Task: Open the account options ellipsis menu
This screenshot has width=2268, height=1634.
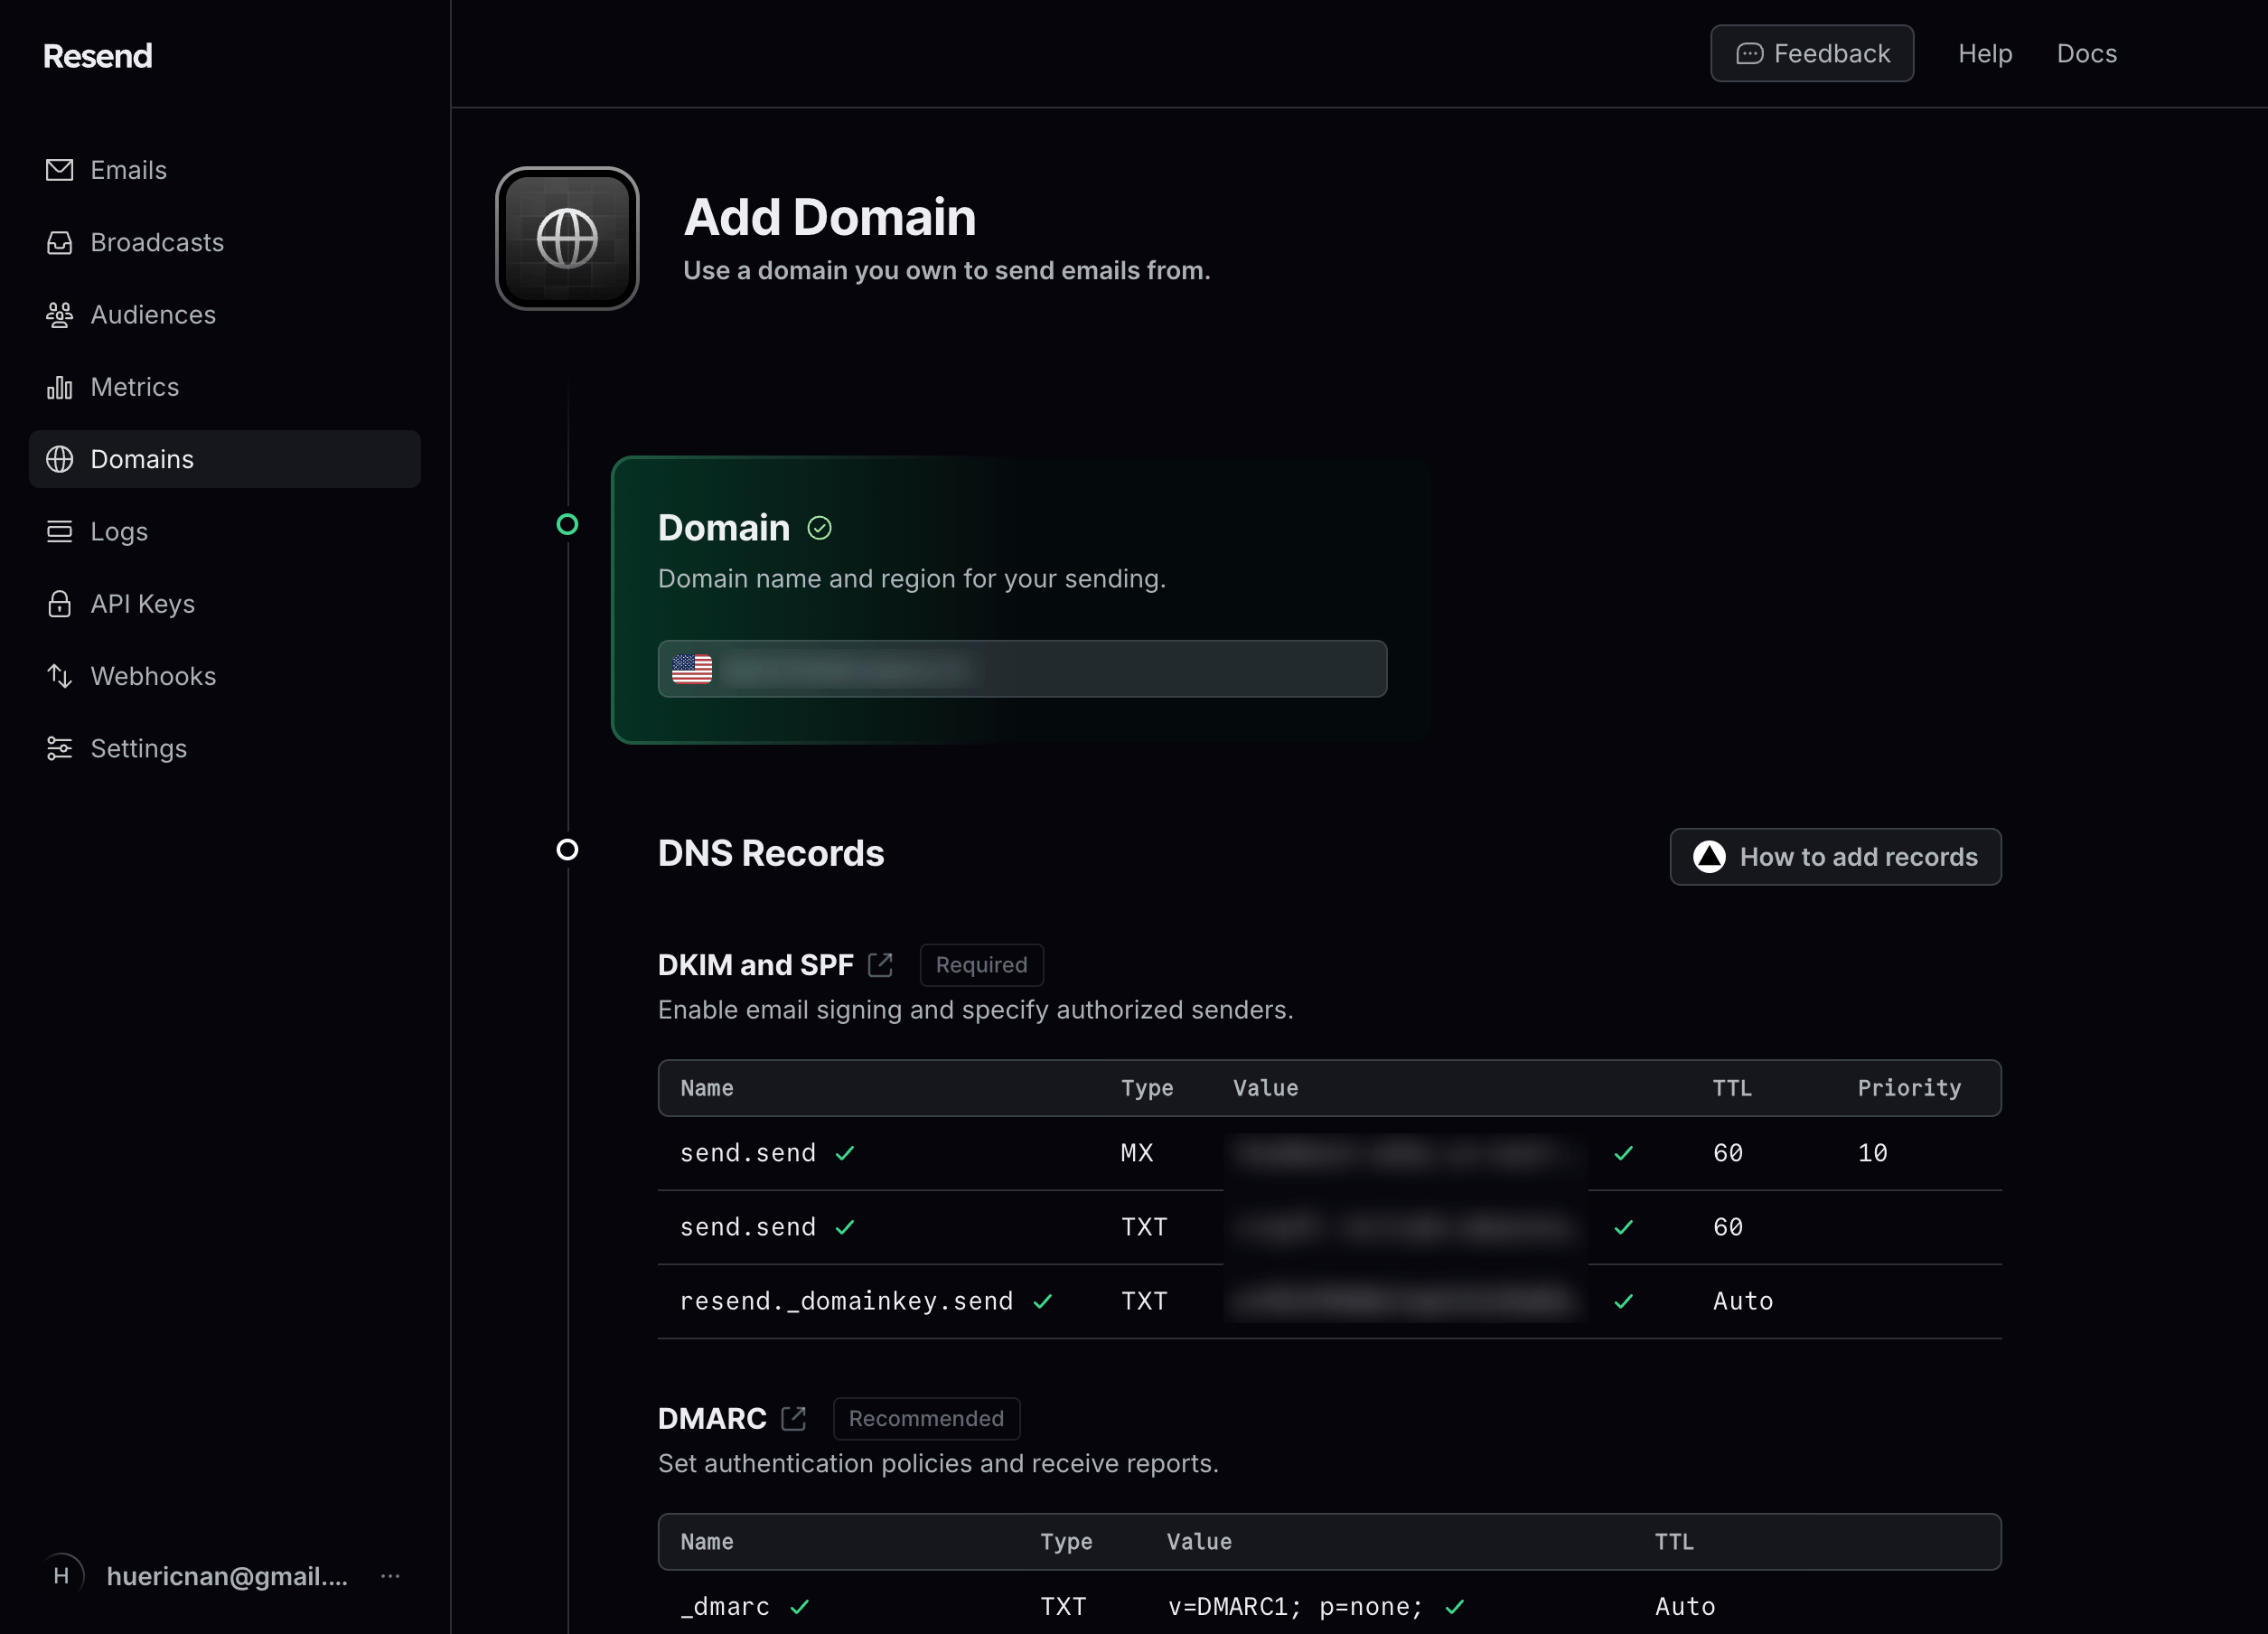Action: click(390, 1576)
